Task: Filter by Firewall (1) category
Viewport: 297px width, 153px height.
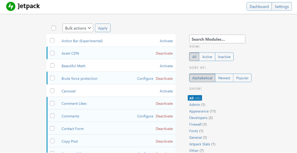Action: point(198,124)
